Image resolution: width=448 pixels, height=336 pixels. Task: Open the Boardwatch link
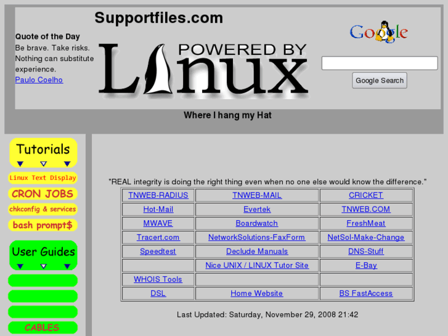tap(257, 223)
